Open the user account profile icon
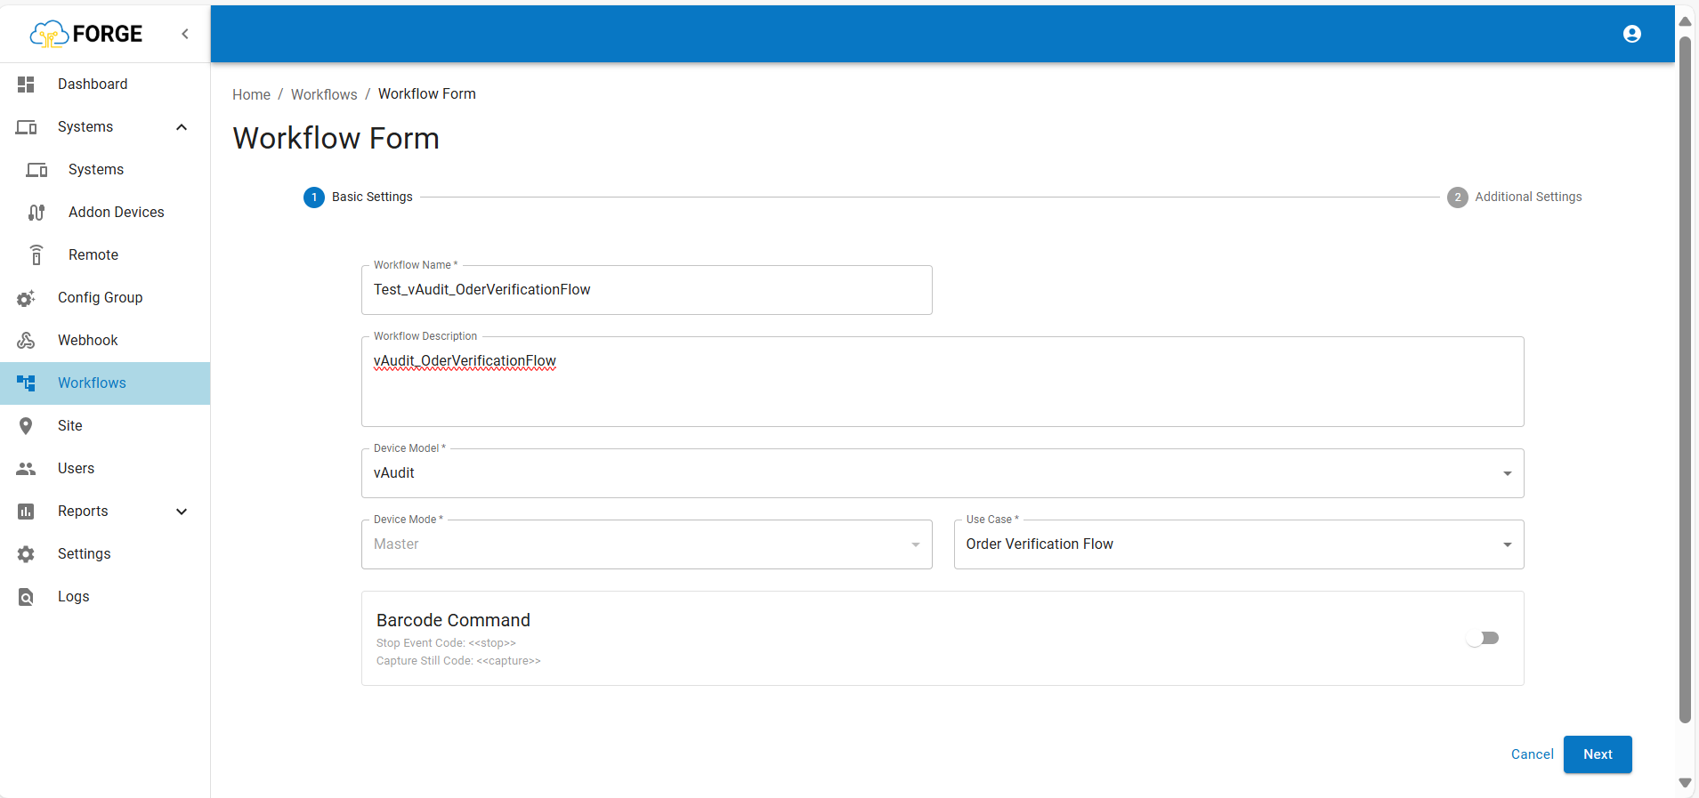1699x798 pixels. point(1631,34)
